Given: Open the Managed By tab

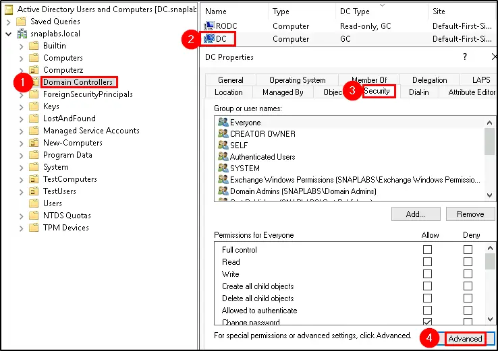Looking at the screenshot, I should (283, 92).
